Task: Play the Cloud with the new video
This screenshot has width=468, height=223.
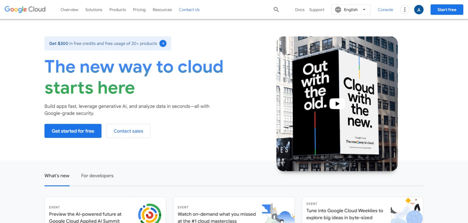Action: click(x=337, y=104)
